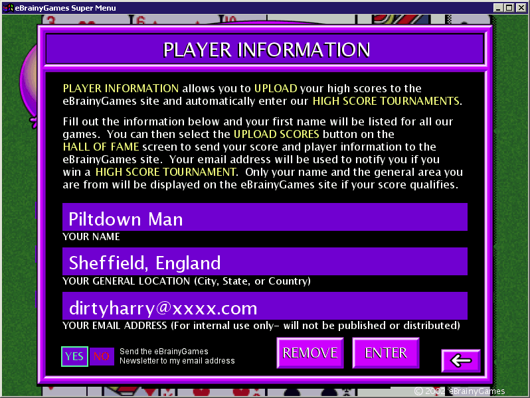Click the REMOVE button
Screen dimensions: 530x398
coord(310,353)
